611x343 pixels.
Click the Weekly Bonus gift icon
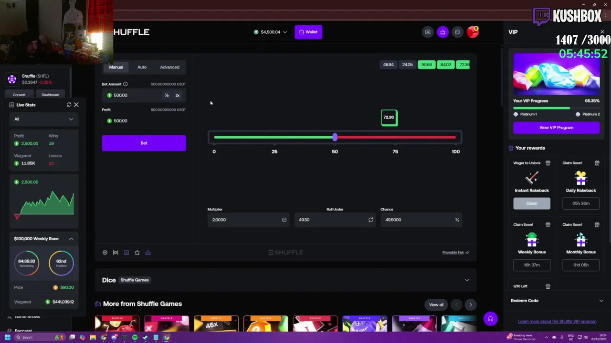[548, 224]
